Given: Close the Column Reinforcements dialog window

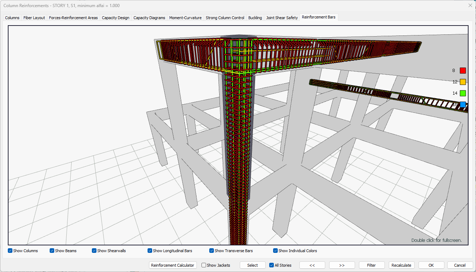Looking at the screenshot, I should click(470, 5).
